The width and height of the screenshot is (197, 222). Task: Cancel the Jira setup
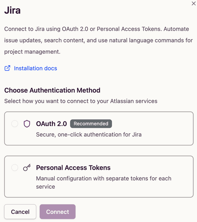[x=20, y=211]
